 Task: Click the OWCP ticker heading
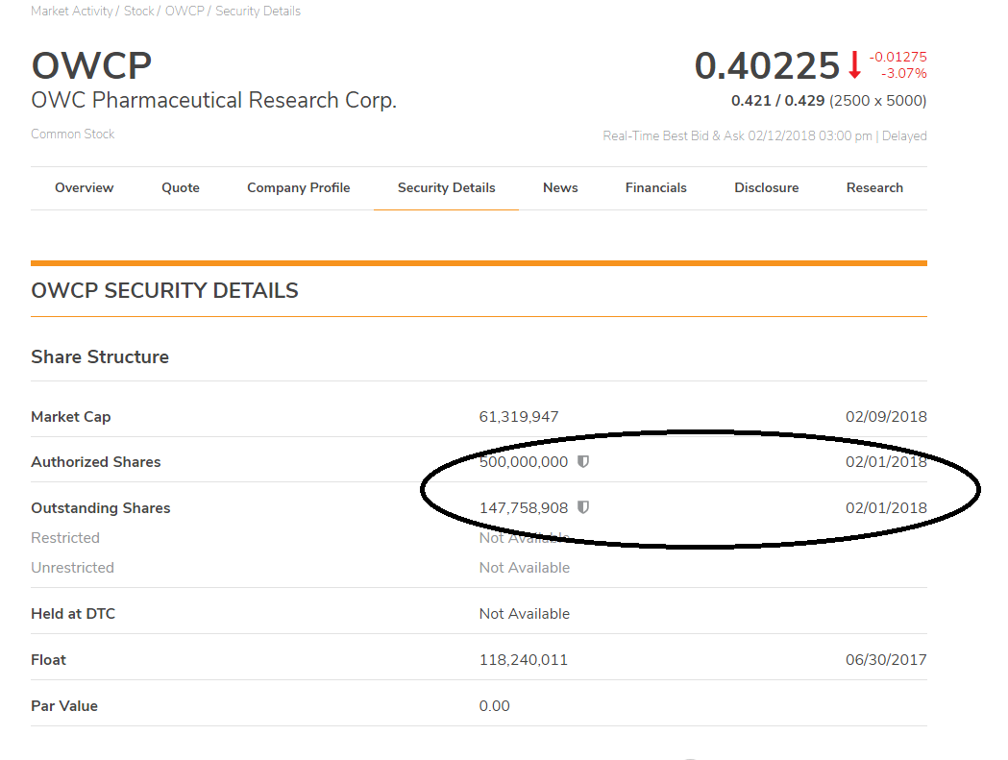91,65
